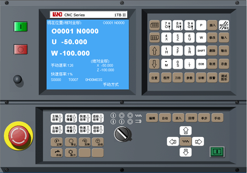
Task: Move cursor down with the down-arrow key
Action: (154, 64)
